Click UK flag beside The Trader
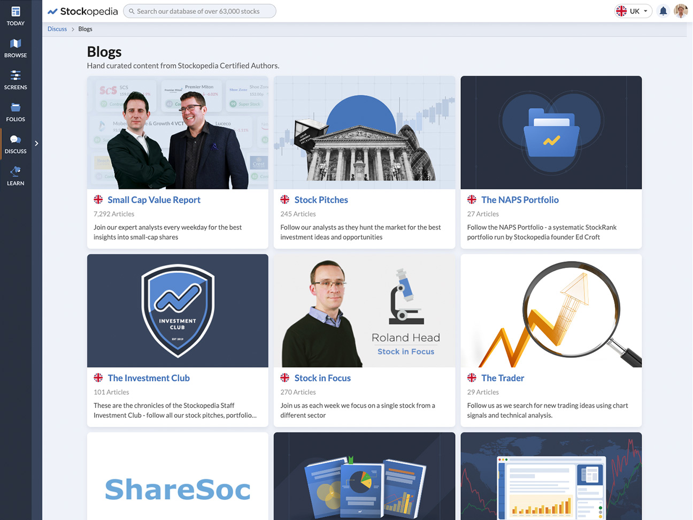This screenshot has width=693, height=520. 472,378
